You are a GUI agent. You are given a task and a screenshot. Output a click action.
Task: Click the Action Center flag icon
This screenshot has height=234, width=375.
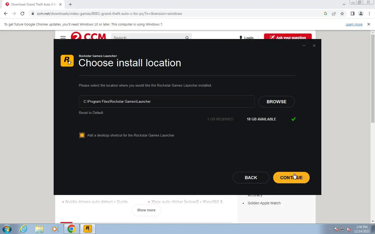336,229
